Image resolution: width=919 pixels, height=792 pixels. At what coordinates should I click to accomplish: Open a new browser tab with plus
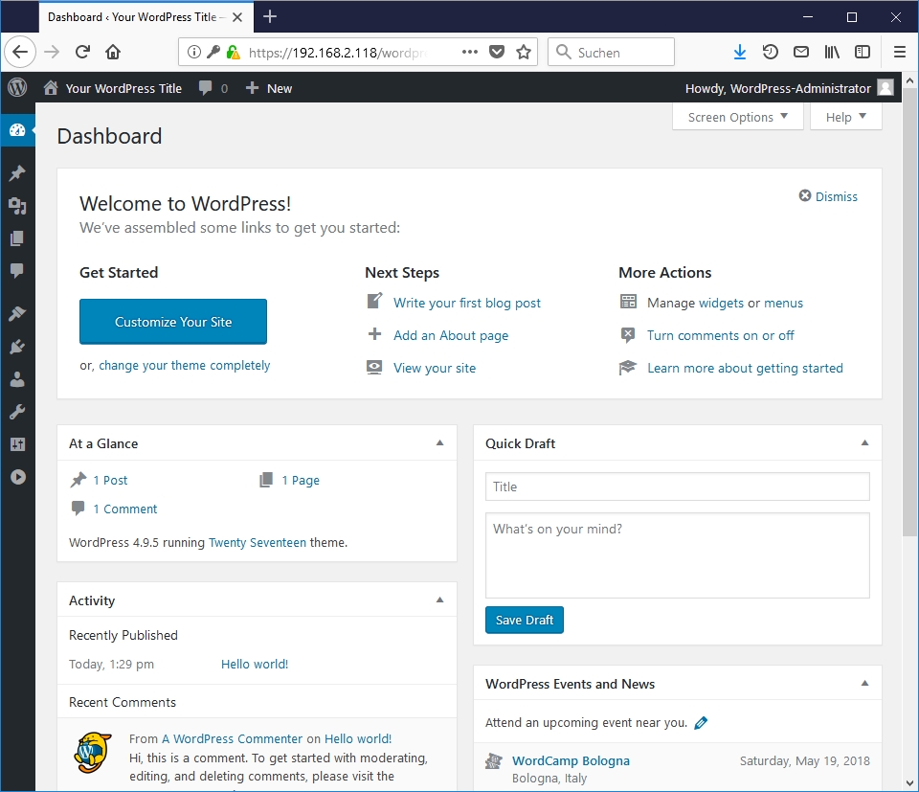[x=270, y=17]
